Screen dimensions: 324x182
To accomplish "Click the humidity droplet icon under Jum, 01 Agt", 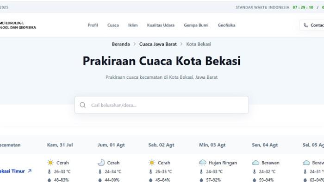I will pos(100,180).
